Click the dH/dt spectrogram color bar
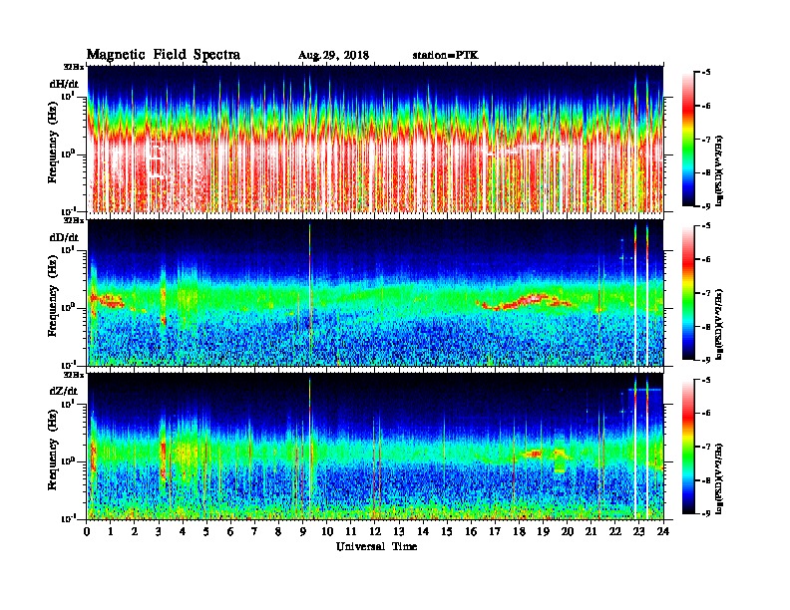Image resolution: width=790 pixels, height=610 pixels. click(x=688, y=139)
